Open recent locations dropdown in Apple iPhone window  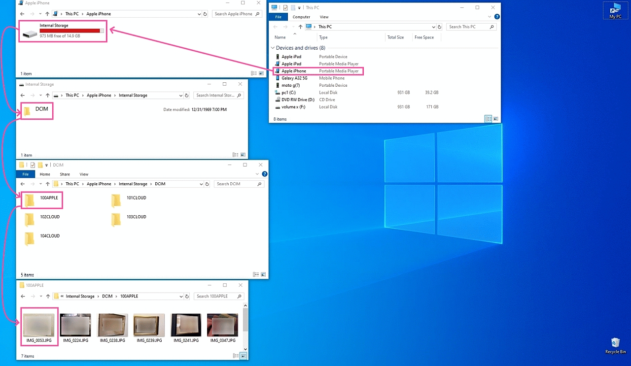[40, 14]
